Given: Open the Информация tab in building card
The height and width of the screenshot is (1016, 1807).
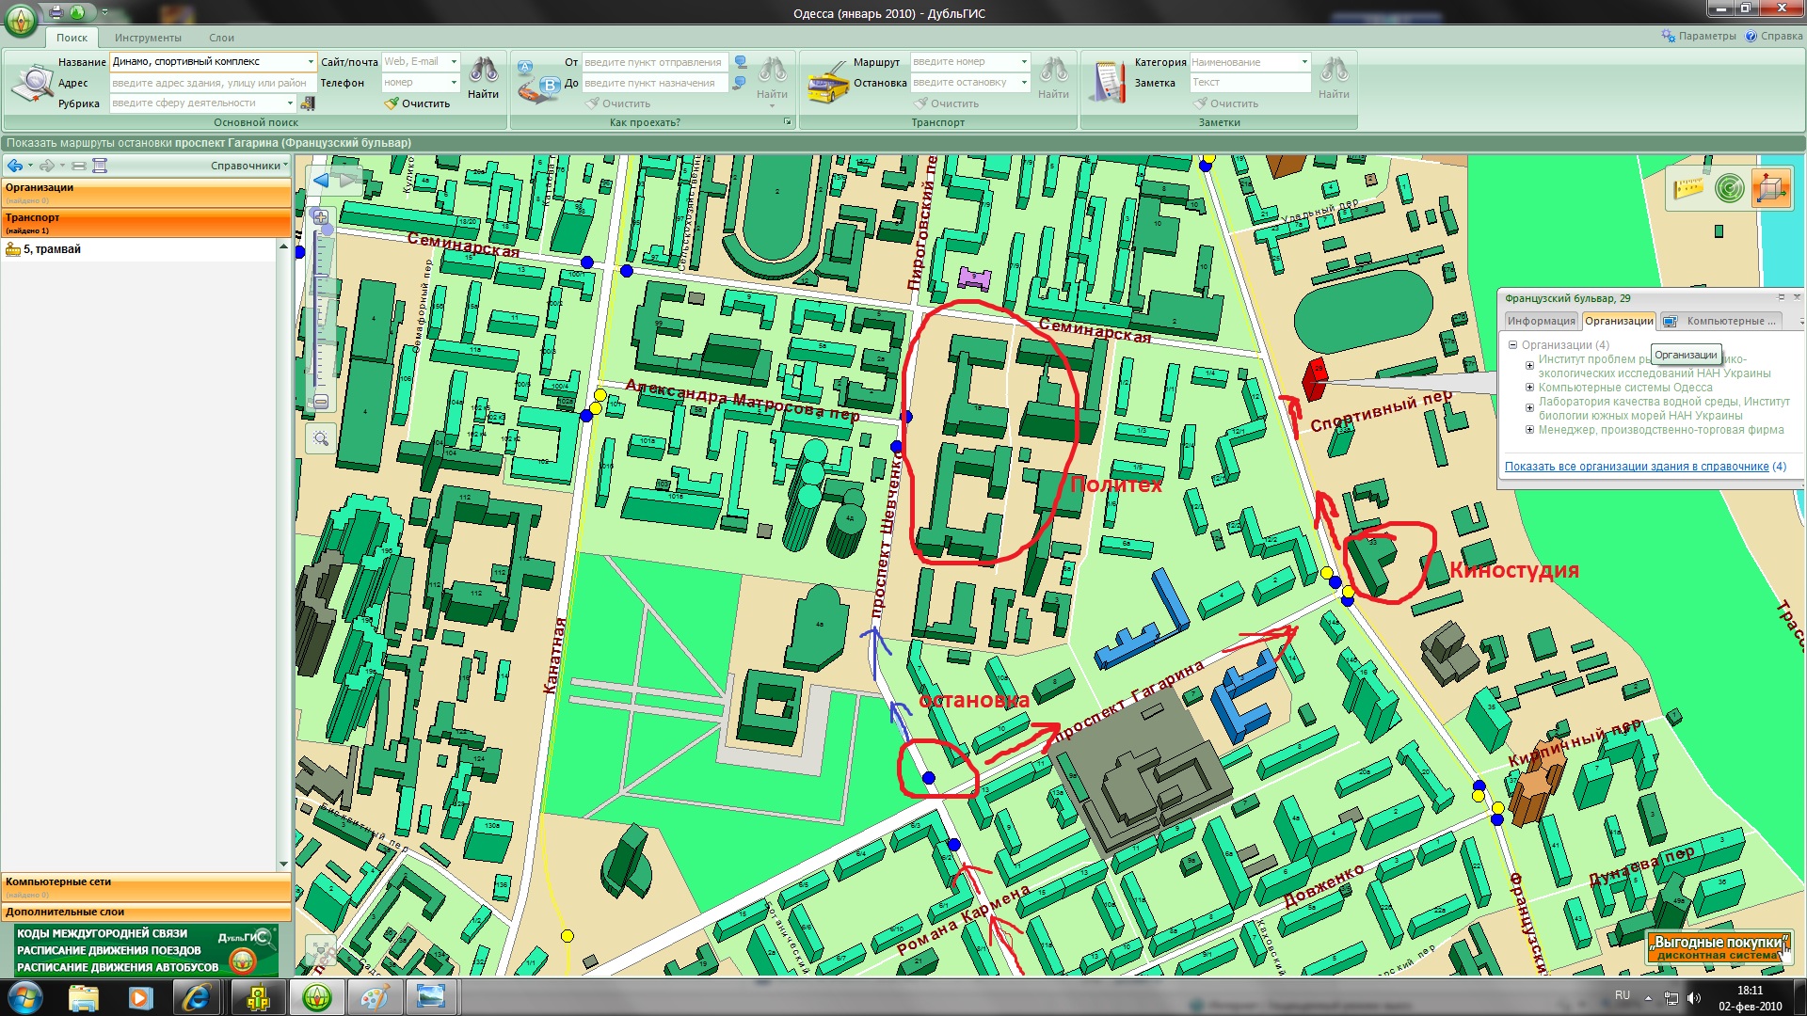Looking at the screenshot, I should point(1541,321).
